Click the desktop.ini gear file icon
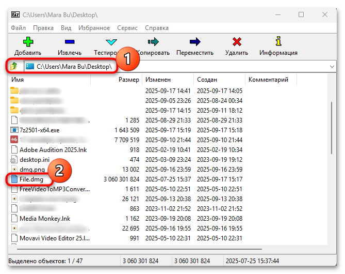Viewport: 345px width, 274px height. pos(14,160)
